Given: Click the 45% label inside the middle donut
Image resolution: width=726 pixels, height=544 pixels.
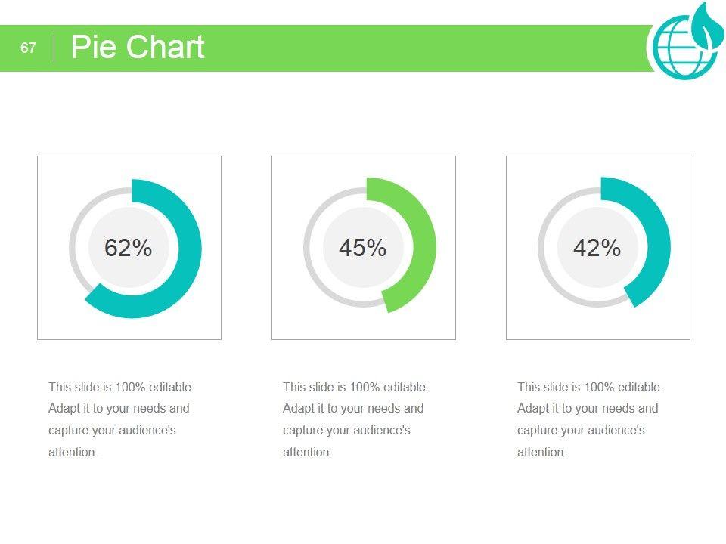Looking at the screenshot, I should (363, 248).
